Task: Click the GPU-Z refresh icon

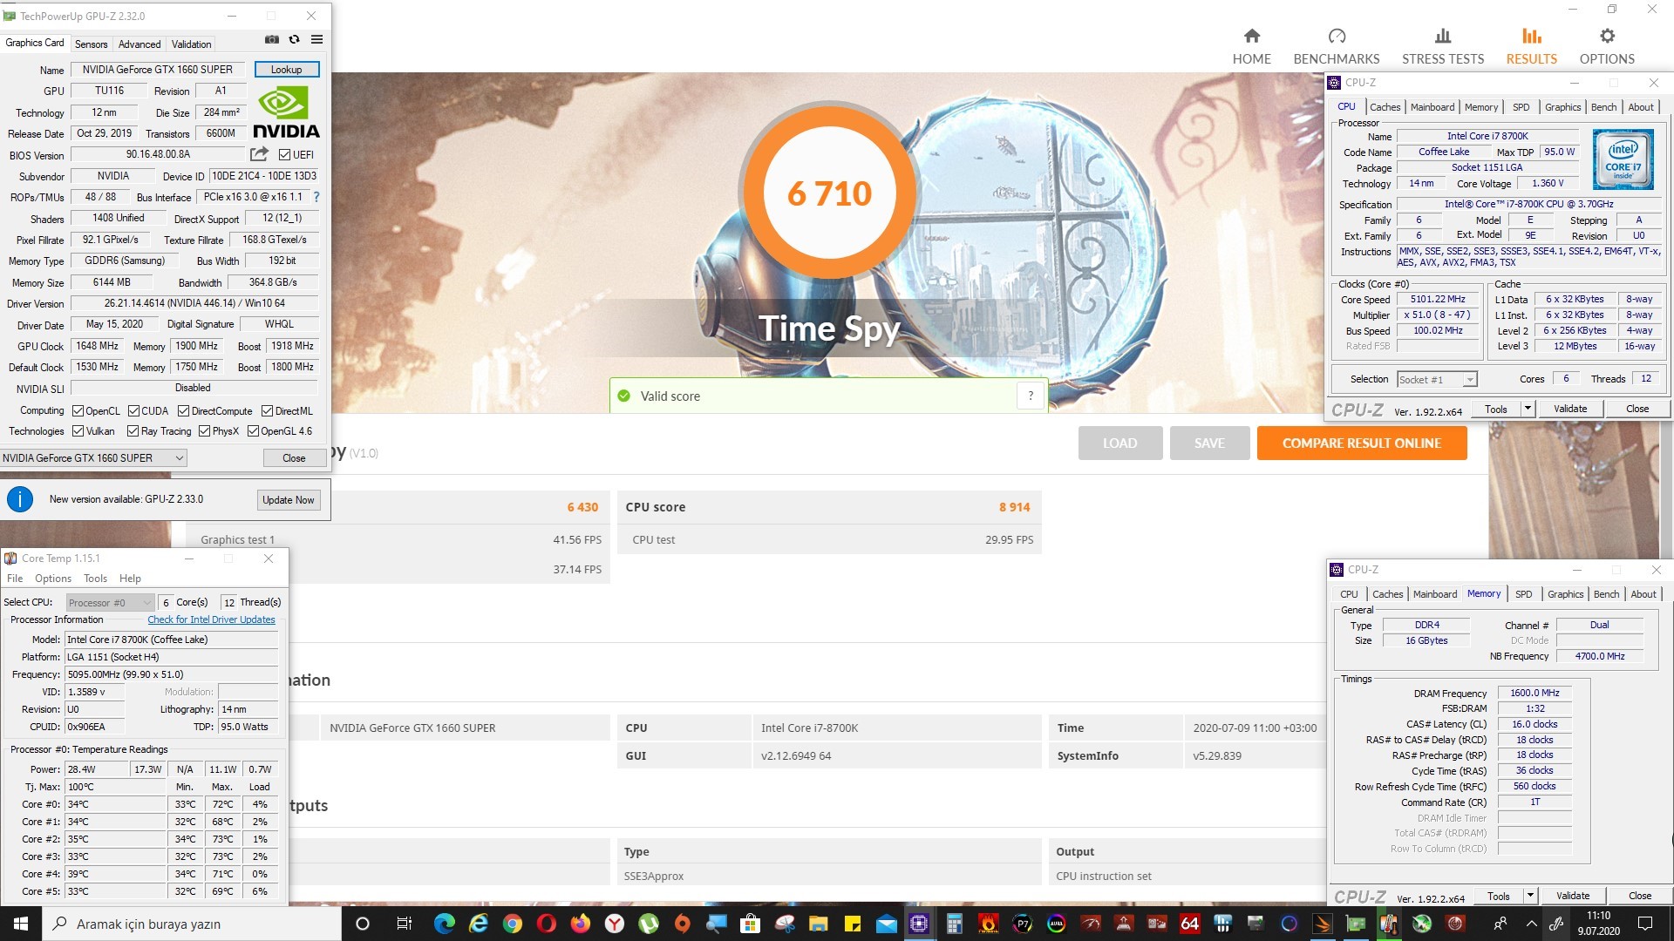Action: point(295,40)
